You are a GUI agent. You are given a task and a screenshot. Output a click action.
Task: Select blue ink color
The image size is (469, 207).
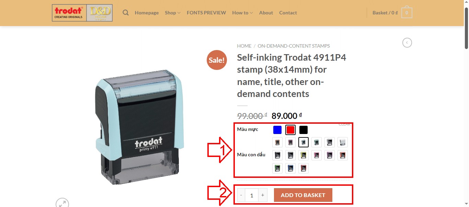[277, 130]
